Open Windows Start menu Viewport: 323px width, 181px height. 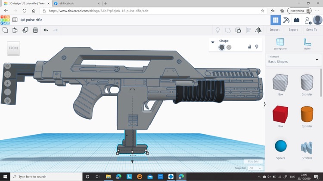5,177
